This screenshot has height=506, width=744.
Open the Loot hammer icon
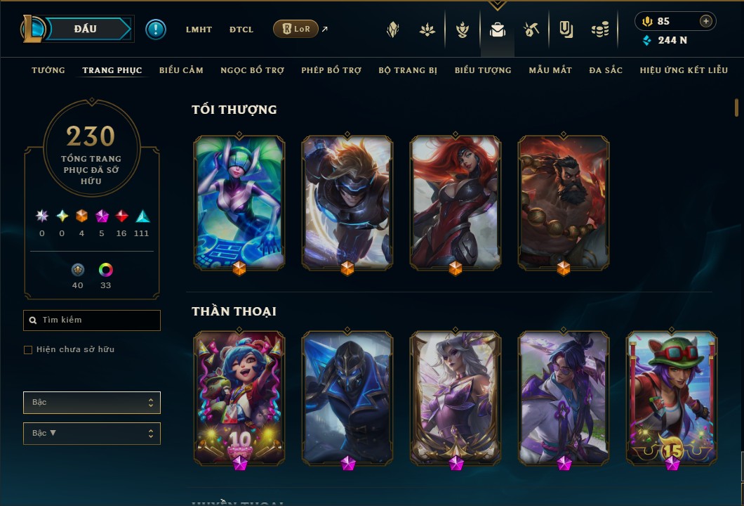point(531,30)
